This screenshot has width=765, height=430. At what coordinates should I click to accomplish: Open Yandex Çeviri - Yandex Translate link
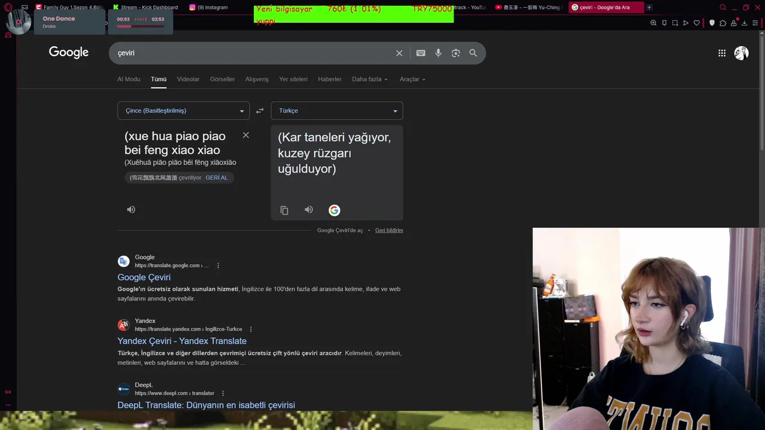pos(182,341)
